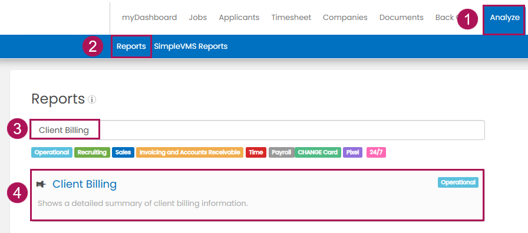Click the report search field containing Client Billing
Screen dimensions: 528x233
[x=258, y=130]
